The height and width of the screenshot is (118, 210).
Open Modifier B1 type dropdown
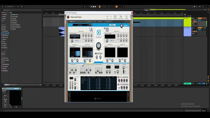(107, 47)
